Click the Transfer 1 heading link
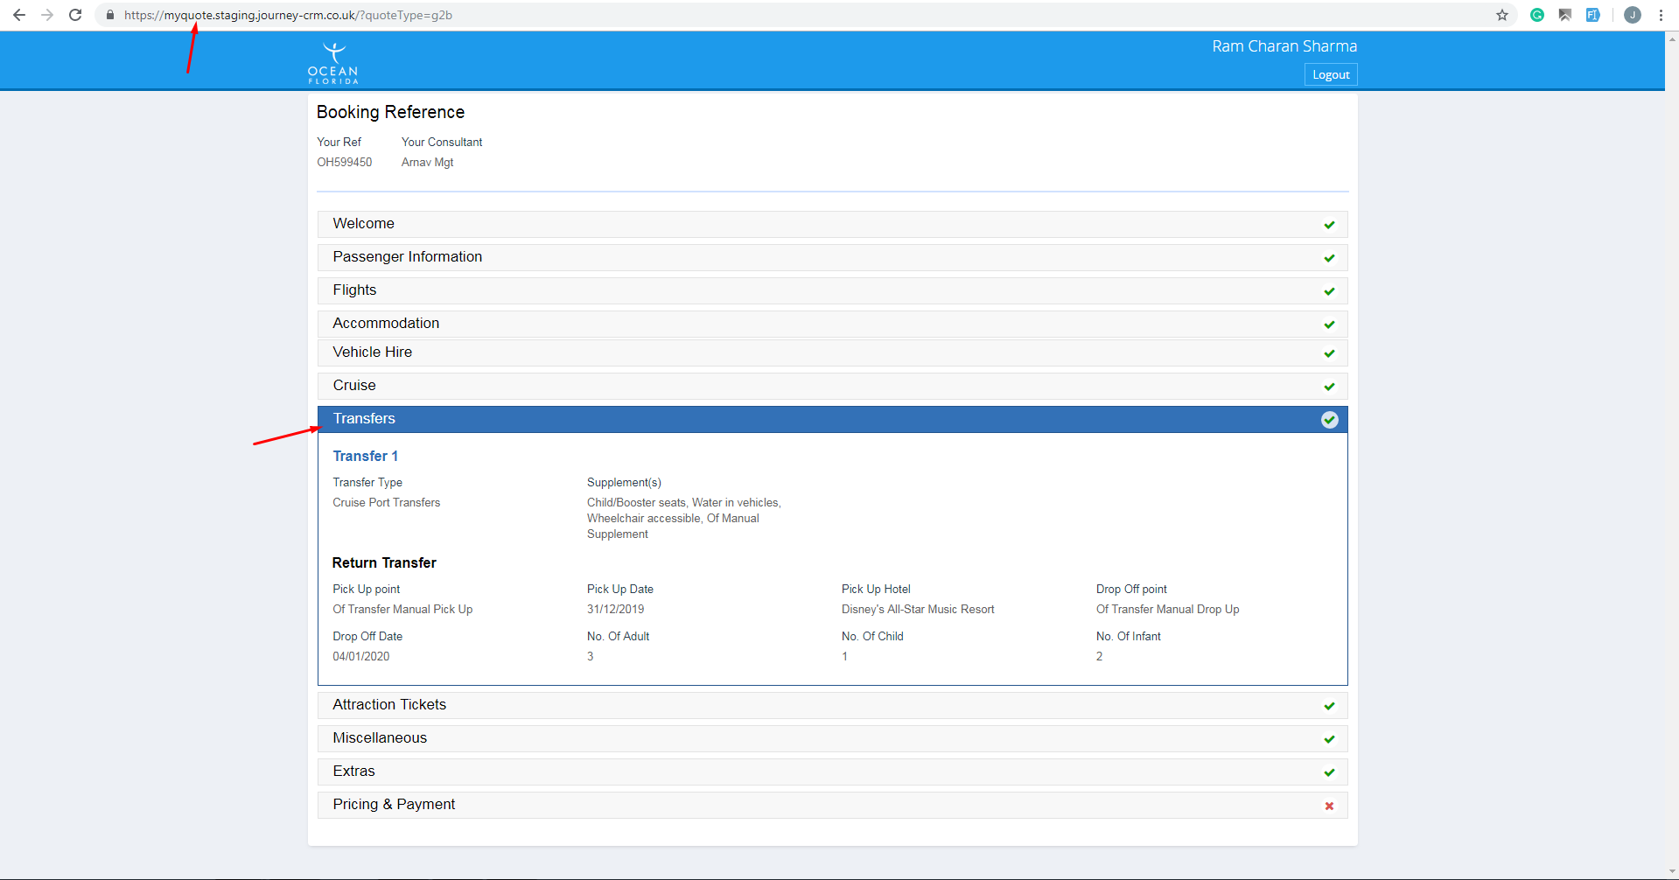The image size is (1679, 880). pos(365,456)
